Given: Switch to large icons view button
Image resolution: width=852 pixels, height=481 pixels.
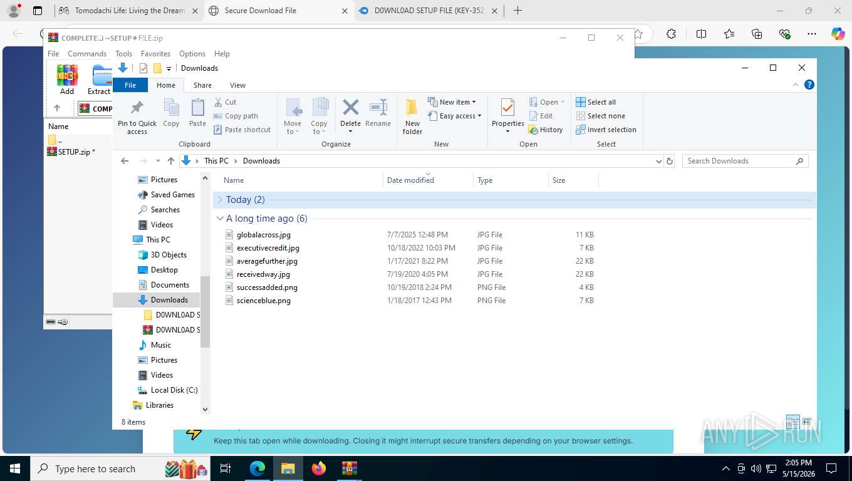Looking at the screenshot, I should pos(807,422).
